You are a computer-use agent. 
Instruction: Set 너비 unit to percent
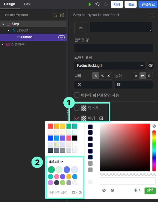click(96, 76)
